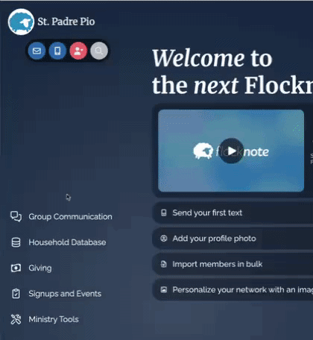Open the Group Communication section
313x340 pixels.
tap(70, 216)
